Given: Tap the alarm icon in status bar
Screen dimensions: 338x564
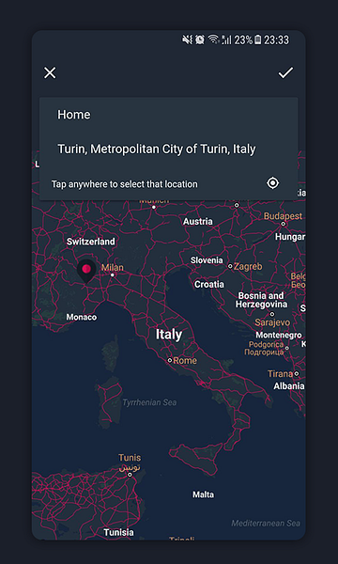Looking at the screenshot, I should click(x=200, y=39).
